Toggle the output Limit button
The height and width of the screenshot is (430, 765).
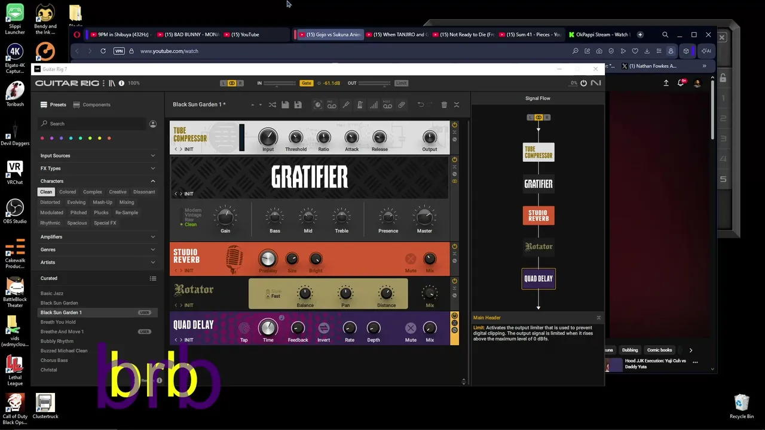[401, 83]
